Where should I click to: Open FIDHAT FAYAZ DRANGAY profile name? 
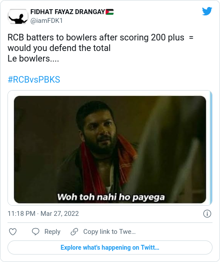click(68, 12)
